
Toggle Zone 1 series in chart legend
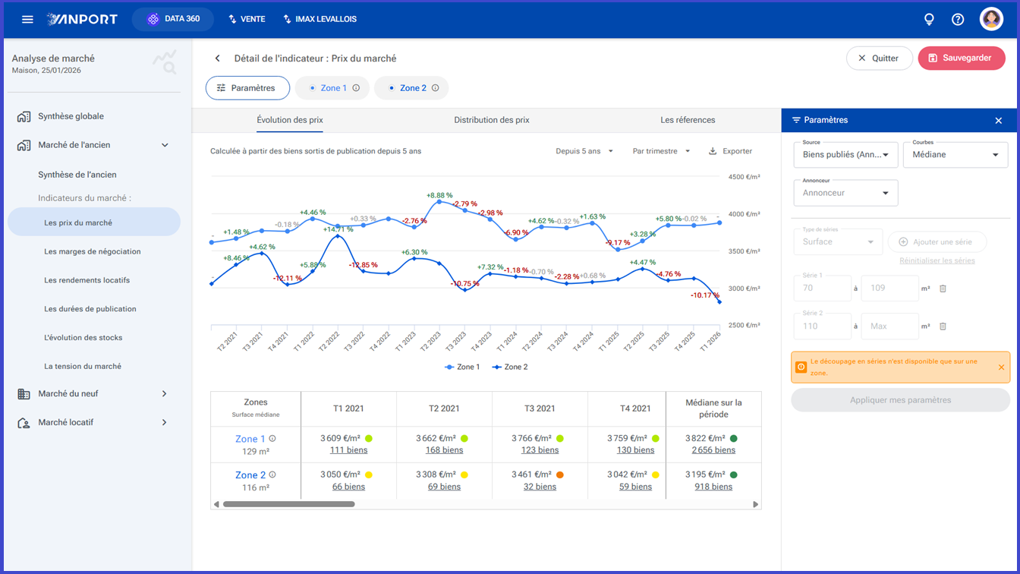click(462, 367)
